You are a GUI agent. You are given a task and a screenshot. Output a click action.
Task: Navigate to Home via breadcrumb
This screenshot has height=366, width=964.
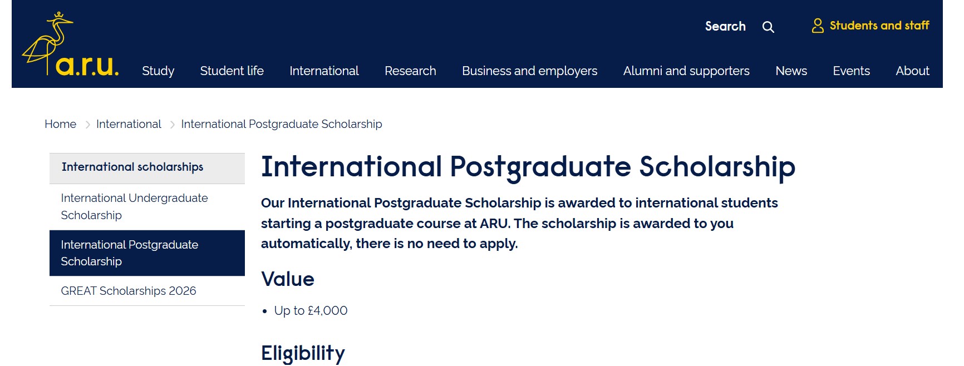pos(60,124)
